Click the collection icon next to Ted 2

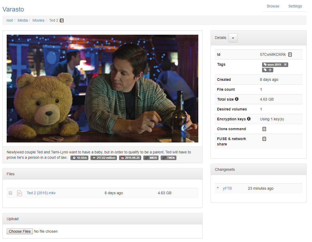(x=62, y=20)
